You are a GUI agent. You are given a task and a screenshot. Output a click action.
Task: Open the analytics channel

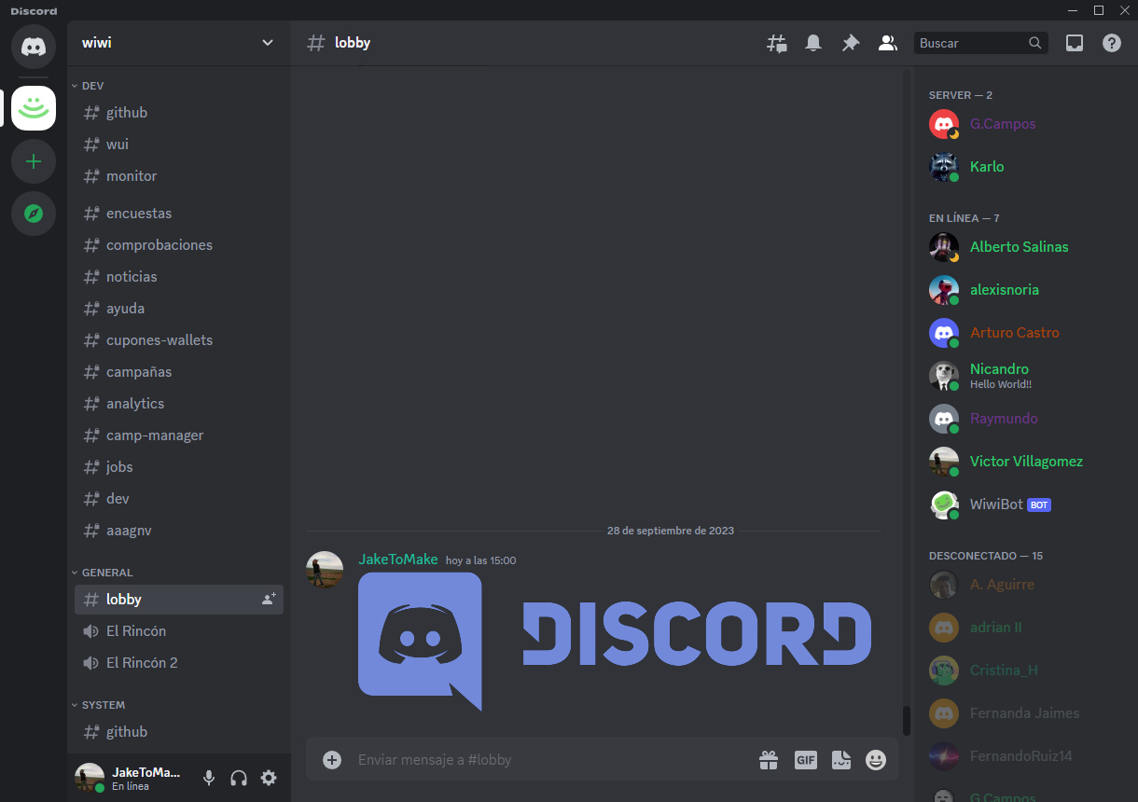[179, 404]
